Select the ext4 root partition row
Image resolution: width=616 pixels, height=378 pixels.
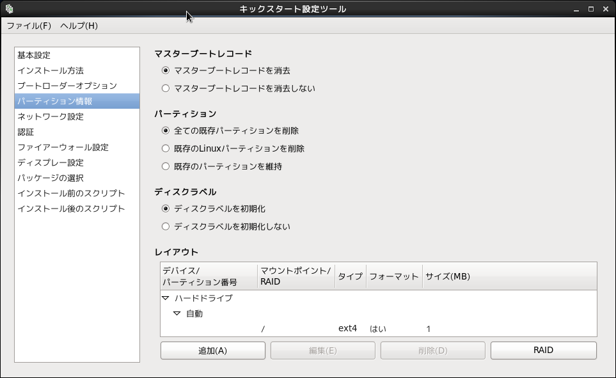[x=347, y=329]
